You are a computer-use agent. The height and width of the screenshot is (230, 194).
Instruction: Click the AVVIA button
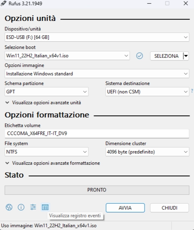coord(125,208)
